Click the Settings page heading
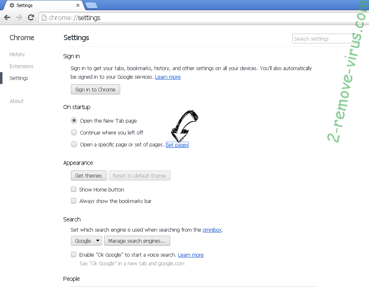The width and height of the screenshot is (369, 287). coord(76,38)
